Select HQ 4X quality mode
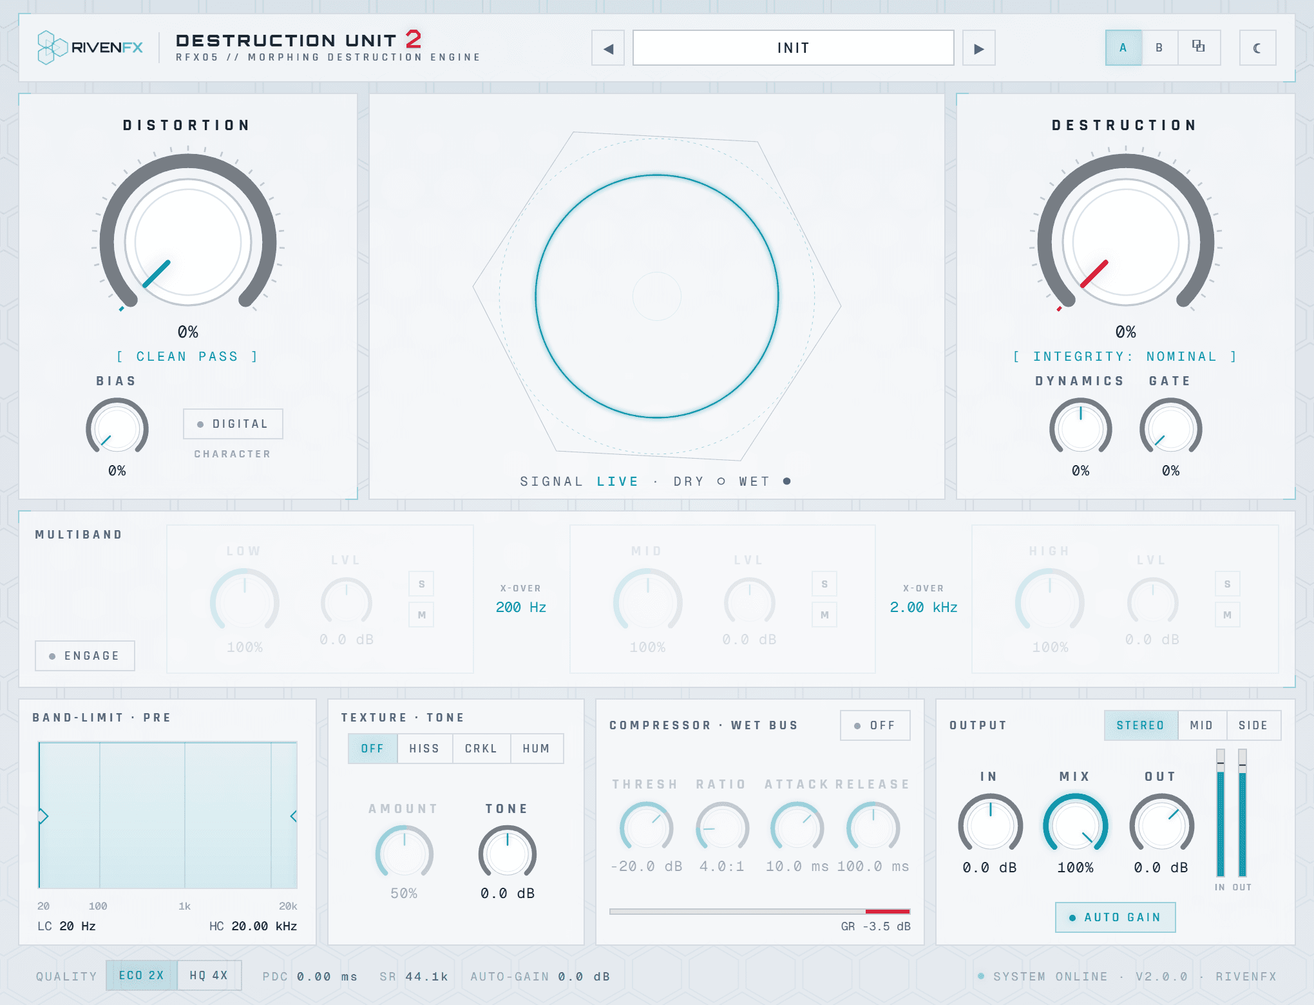Viewport: 1314px width, 1005px height. coord(209,975)
